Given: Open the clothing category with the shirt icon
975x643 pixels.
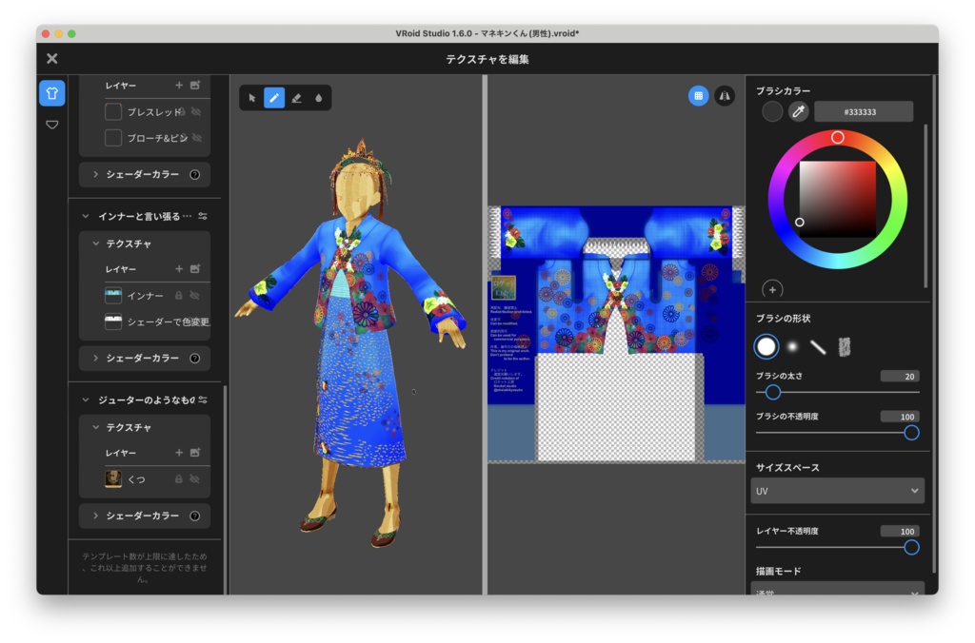Looking at the screenshot, I should [52, 93].
